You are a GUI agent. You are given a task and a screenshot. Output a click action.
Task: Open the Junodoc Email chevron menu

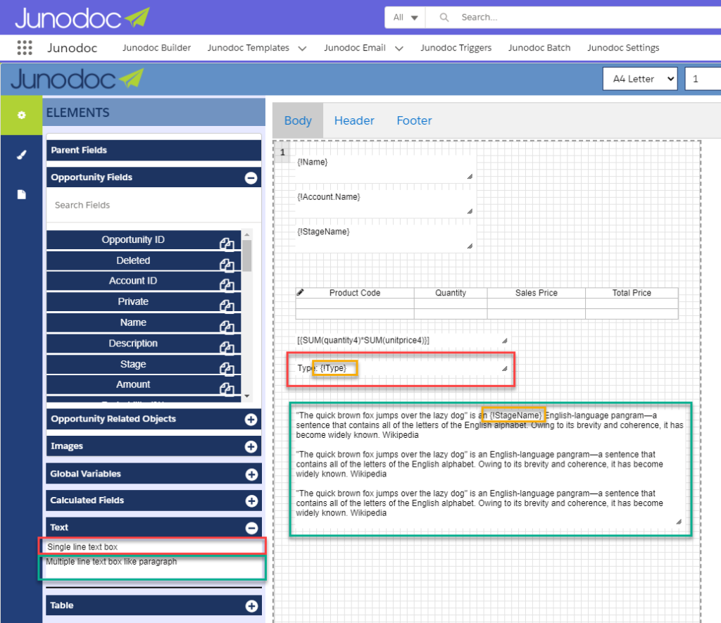(399, 49)
